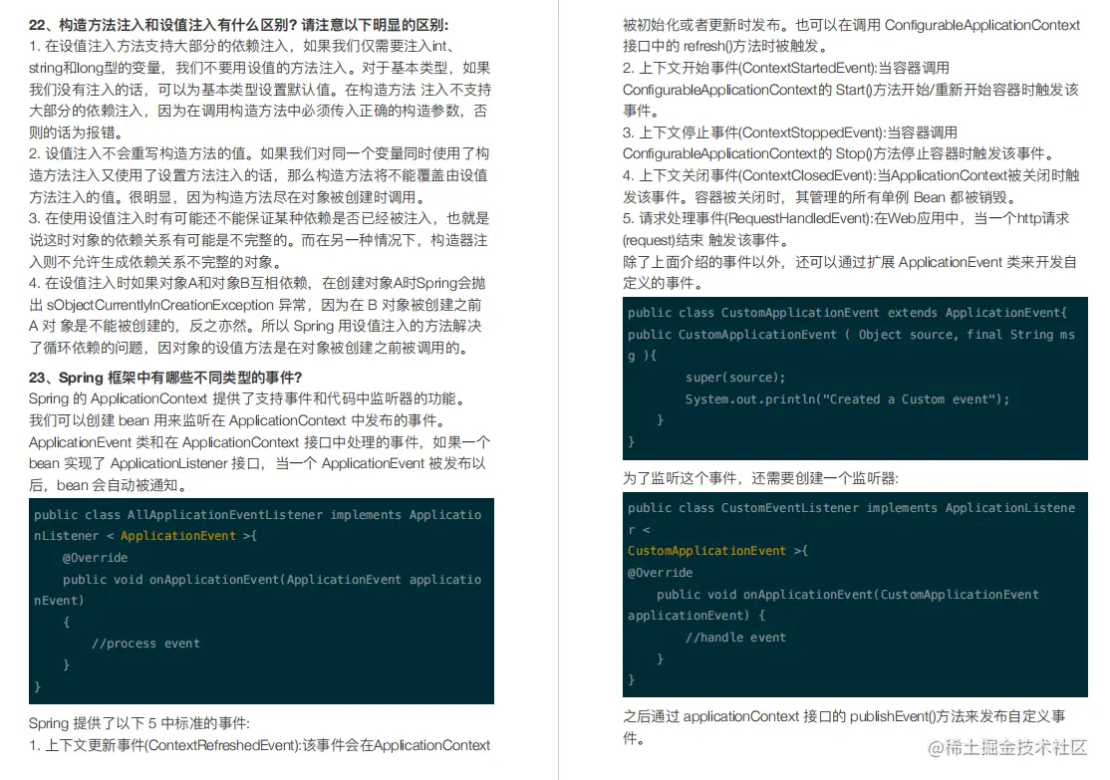
Task: Click text '2. 上下文开始事件(ContextStartedEvent)'
Action: 749,68
